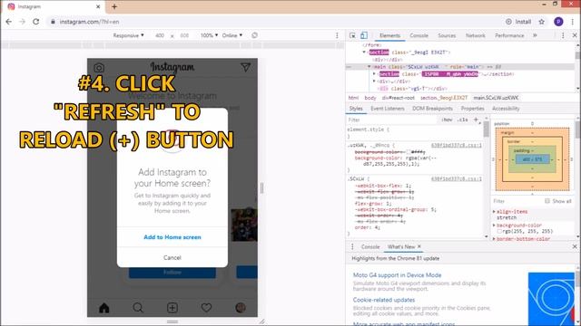
Task: Go back with the browser back arrow
Action: click(9, 22)
